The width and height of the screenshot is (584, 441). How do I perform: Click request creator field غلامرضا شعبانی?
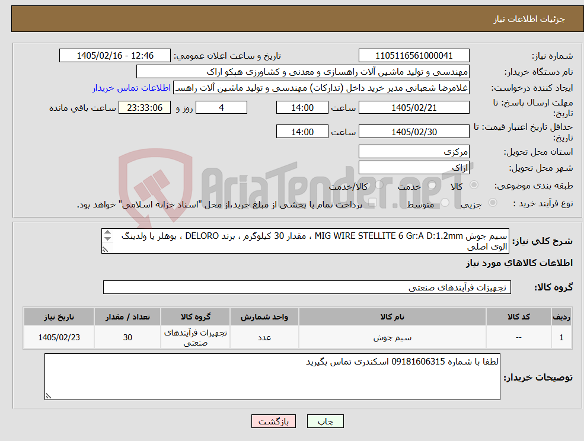click(321, 88)
